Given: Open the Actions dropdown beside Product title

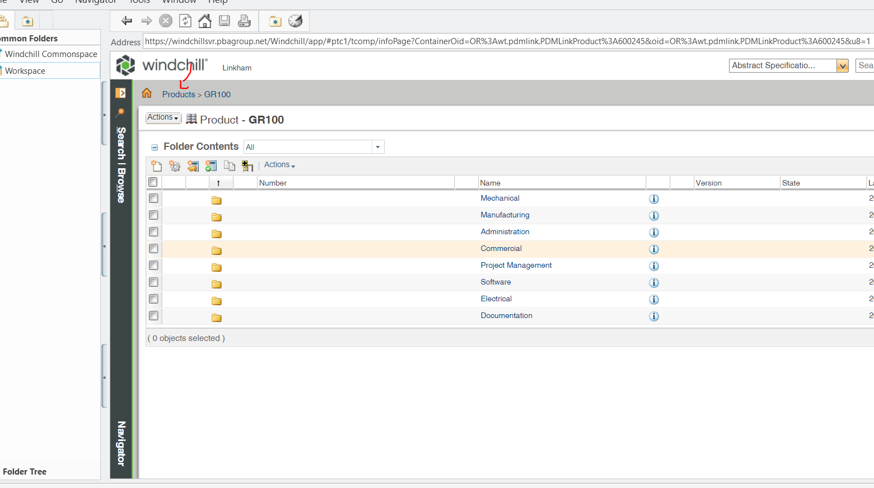Looking at the screenshot, I should 163,117.
